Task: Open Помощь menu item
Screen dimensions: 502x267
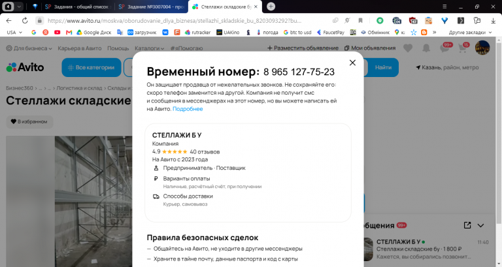Action: click(118, 48)
